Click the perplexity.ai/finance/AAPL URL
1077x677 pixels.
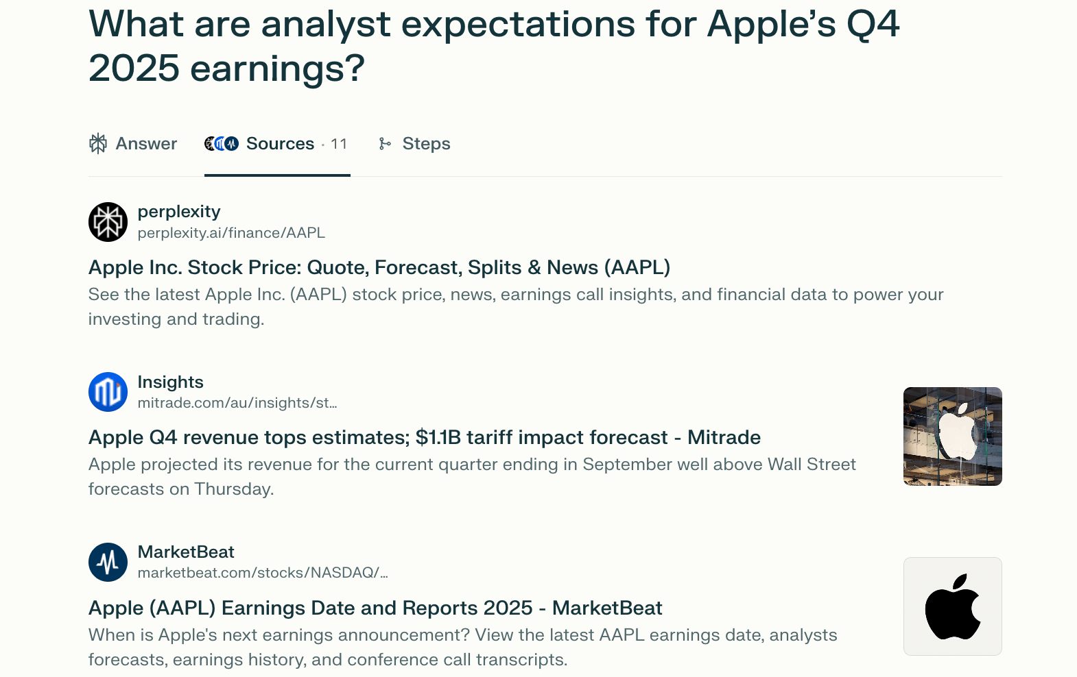click(x=231, y=233)
